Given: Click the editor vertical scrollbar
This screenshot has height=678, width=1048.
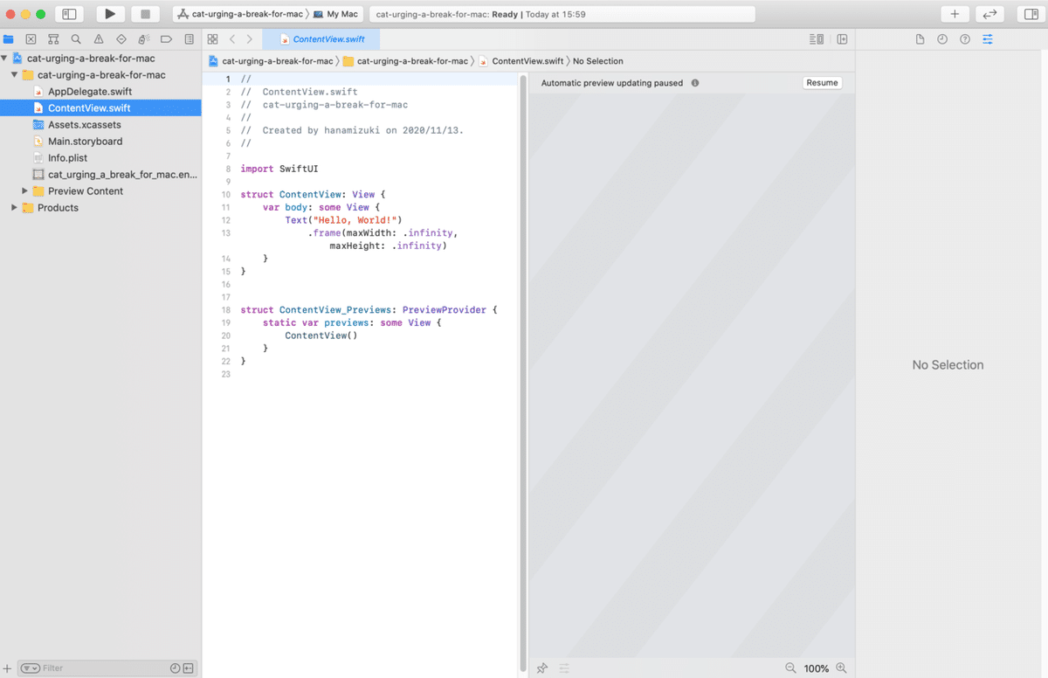Looking at the screenshot, I should pos(522,371).
